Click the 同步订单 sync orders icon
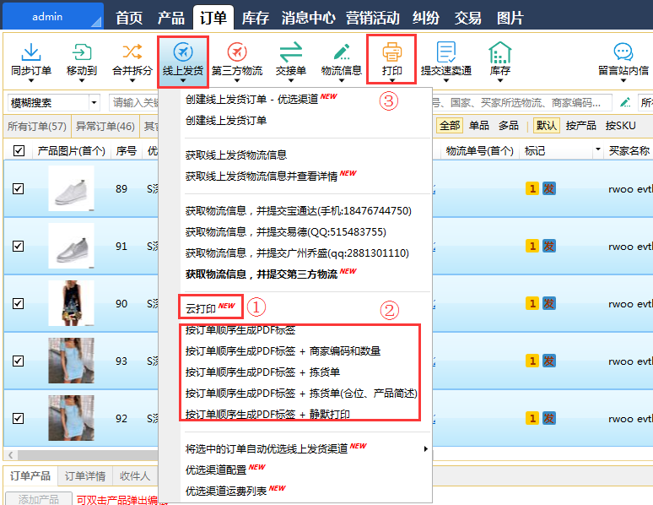This screenshot has width=653, height=505. point(31,52)
